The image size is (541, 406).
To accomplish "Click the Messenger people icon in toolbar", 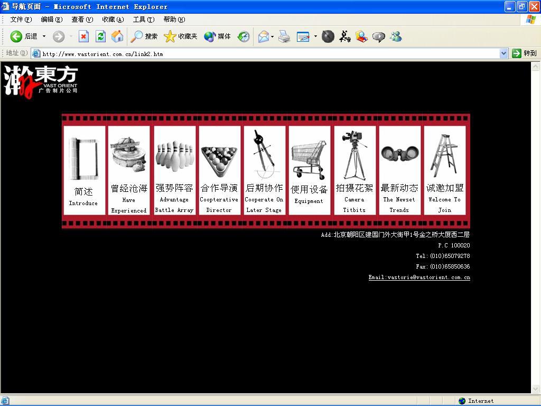I will pos(396,36).
